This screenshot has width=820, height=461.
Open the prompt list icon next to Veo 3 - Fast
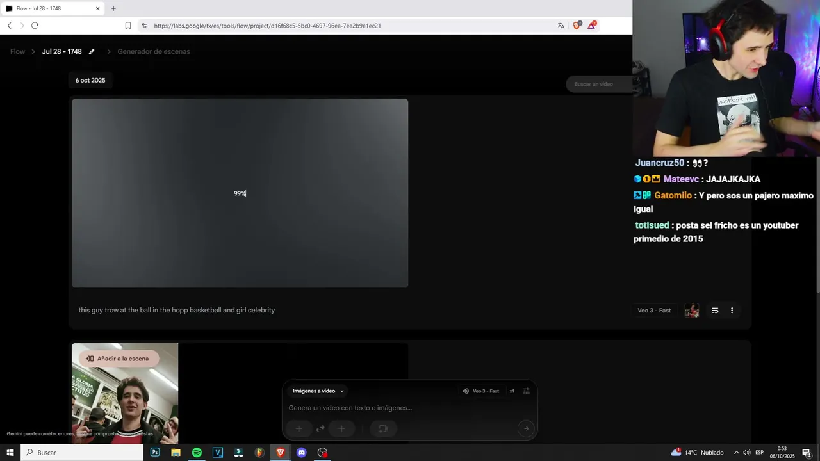pyautogui.click(x=715, y=311)
